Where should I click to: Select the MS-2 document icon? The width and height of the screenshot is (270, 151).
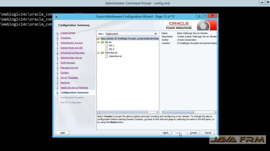click(106, 49)
